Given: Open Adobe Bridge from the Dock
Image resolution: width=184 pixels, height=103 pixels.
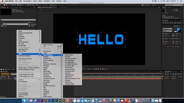Looking at the screenshot, I should pos(64,100).
